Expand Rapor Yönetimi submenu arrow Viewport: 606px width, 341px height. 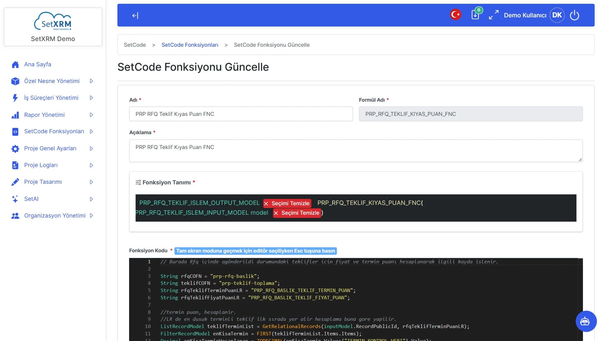click(91, 115)
